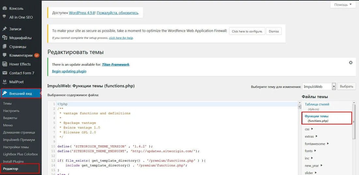The image size is (359, 175).
Task: Open the theme selection dropdown
Action: [334, 86]
